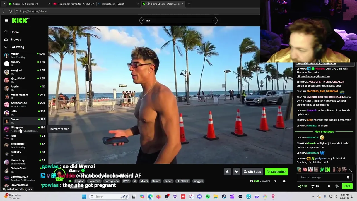Image resolution: width=357 pixels, height=201 pixels.
Task: Open kangjoel channel in sidebar
Action: [x=24, y=72]
